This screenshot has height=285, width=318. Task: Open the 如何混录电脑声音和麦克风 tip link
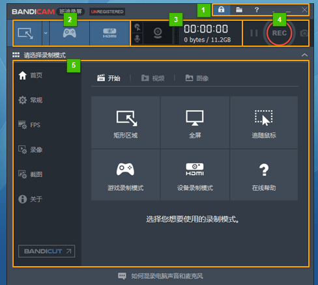(x=167, y=276)
